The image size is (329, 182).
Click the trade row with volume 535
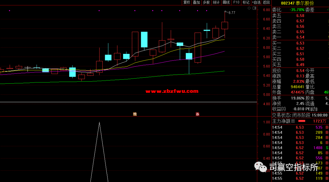(300, 127)
